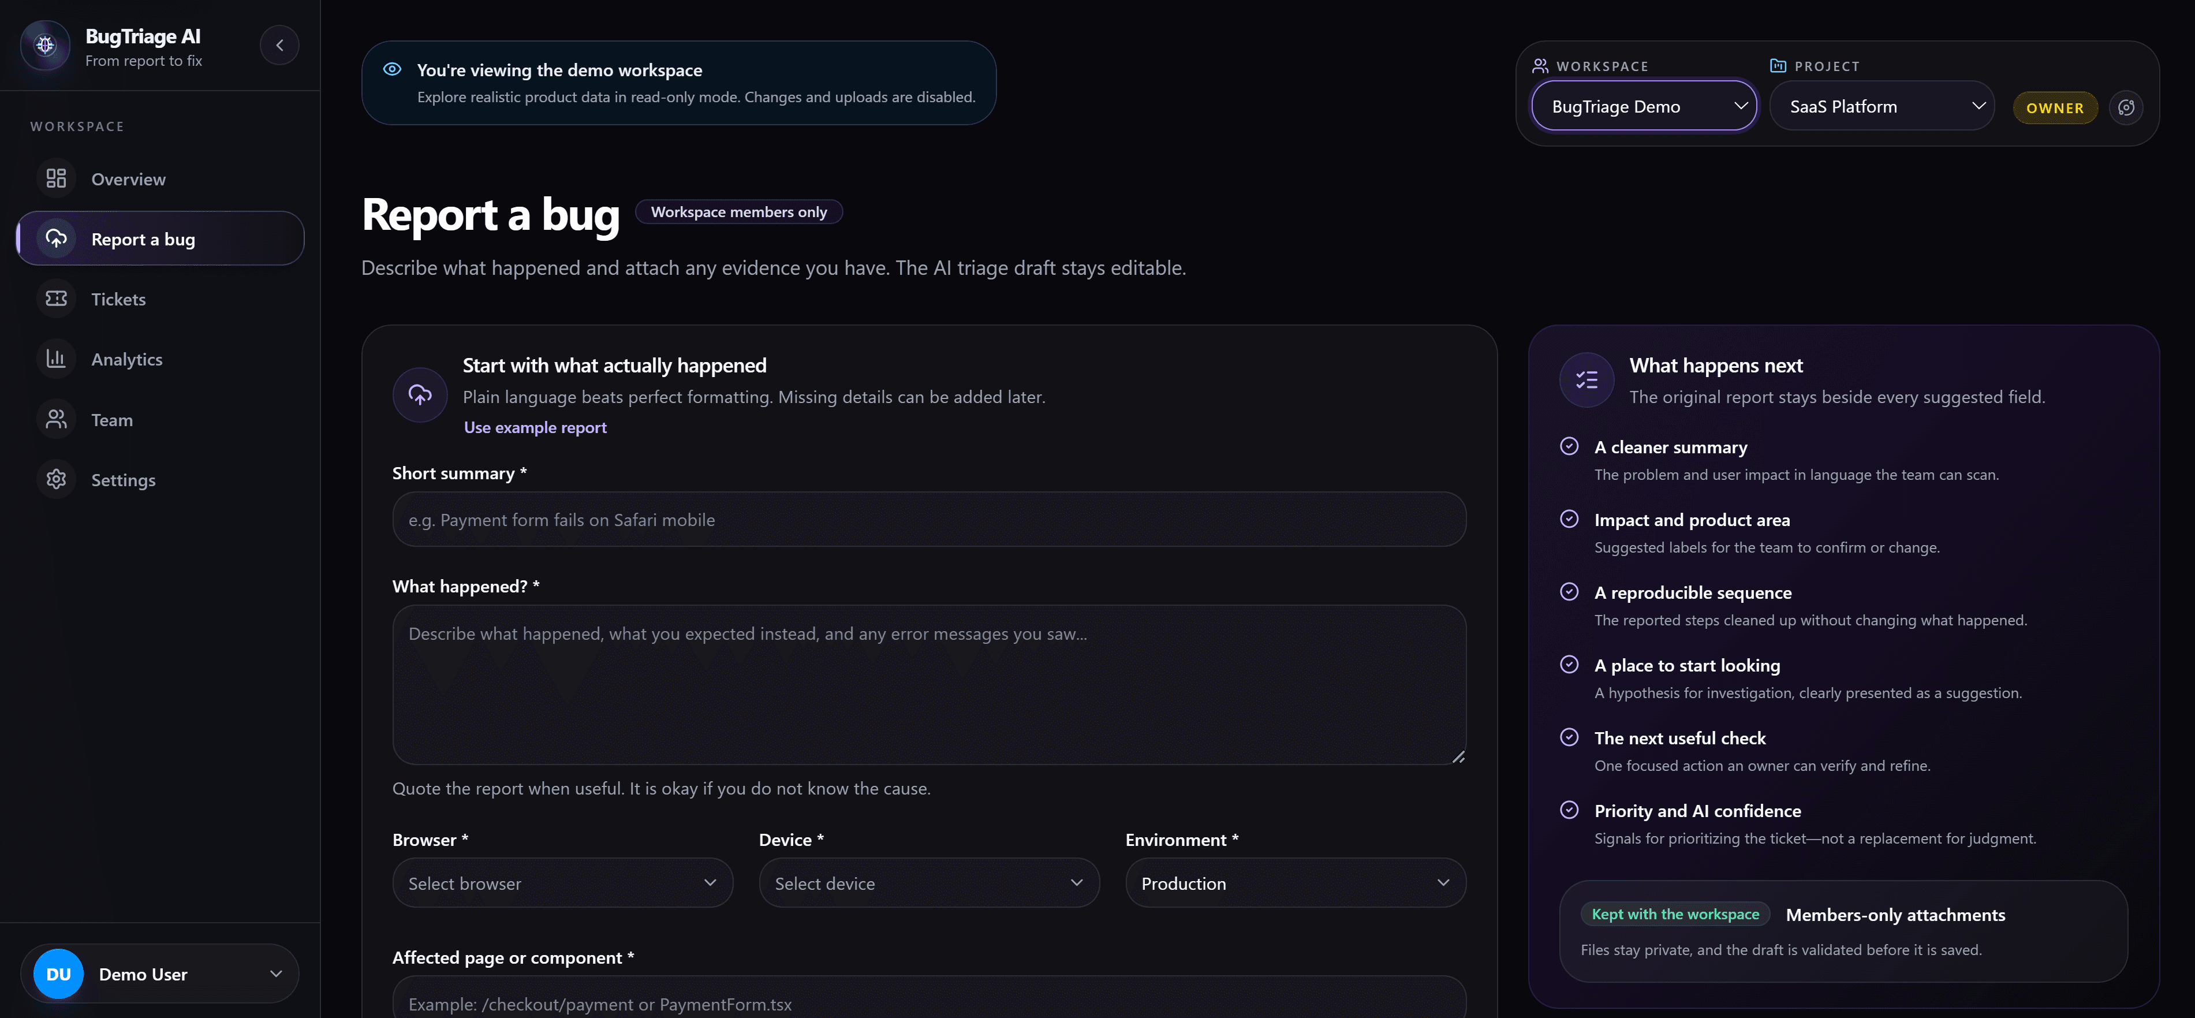Open the BugTriage Demo workspace dropdown

[1644, 107]
